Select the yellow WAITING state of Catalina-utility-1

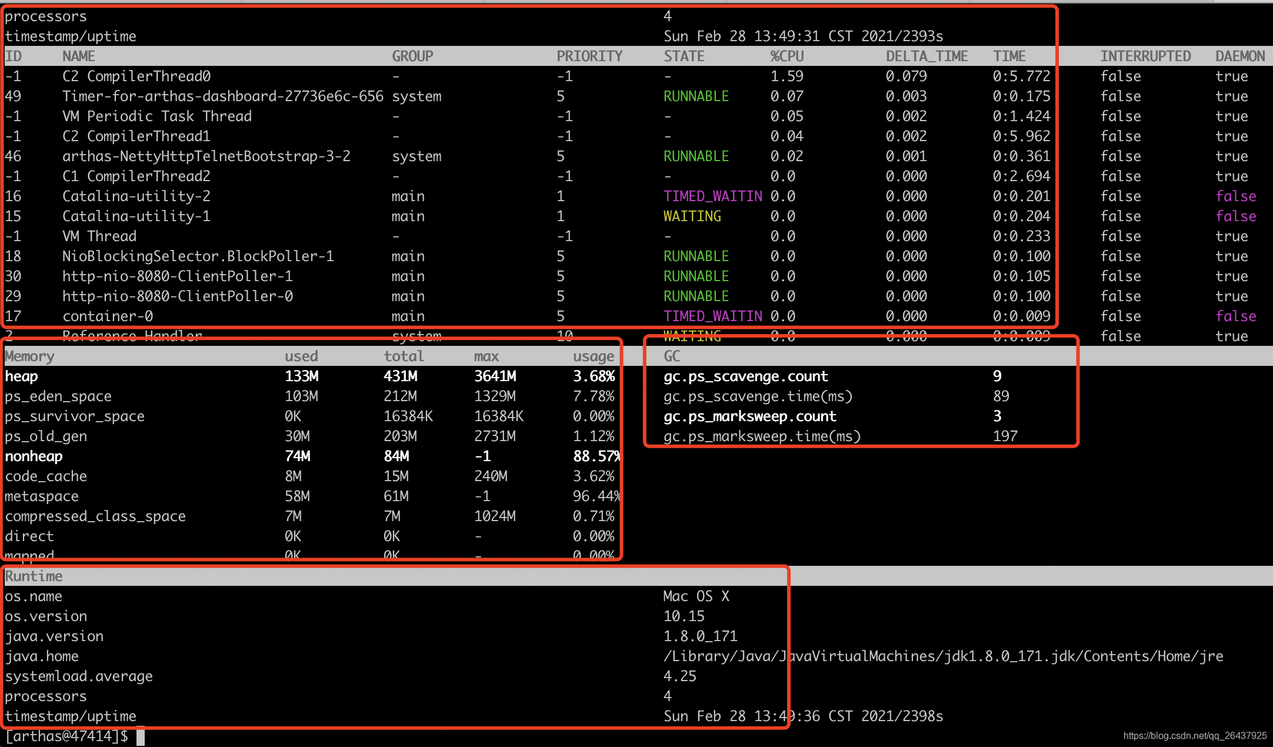[692, 216]
